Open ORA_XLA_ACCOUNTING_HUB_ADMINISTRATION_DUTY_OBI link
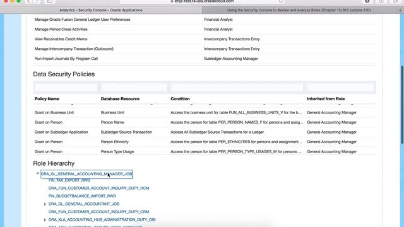The height and width of the screenshot is (227, 404). (102, 220)
